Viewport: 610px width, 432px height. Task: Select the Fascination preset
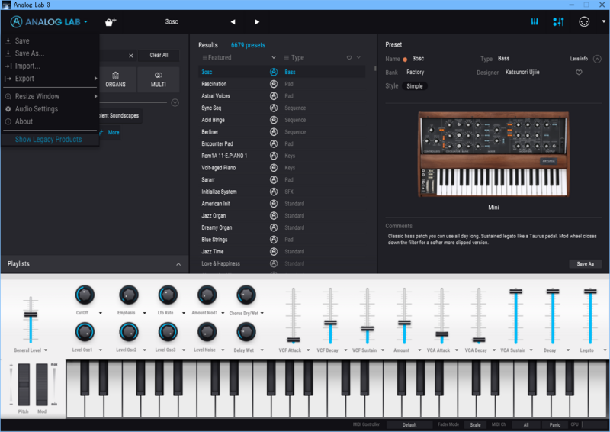click(x=214, y=84)
